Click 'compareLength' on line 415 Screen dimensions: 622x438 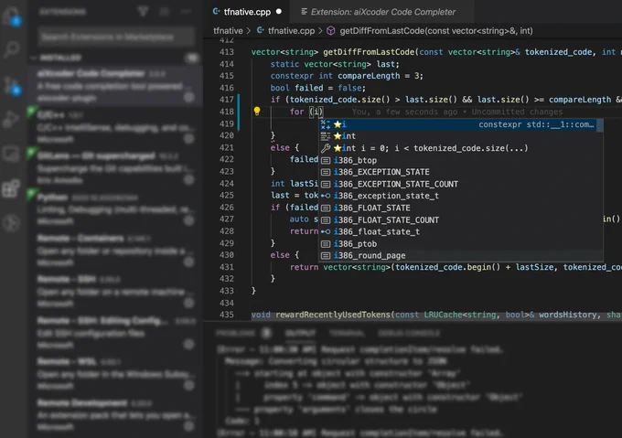tap(369, 76)
